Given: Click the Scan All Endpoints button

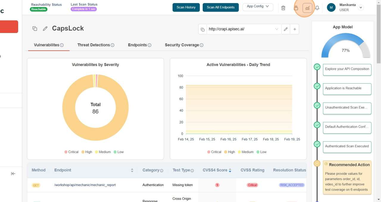Looking at the screenshot, I should [x=221, y=7].
